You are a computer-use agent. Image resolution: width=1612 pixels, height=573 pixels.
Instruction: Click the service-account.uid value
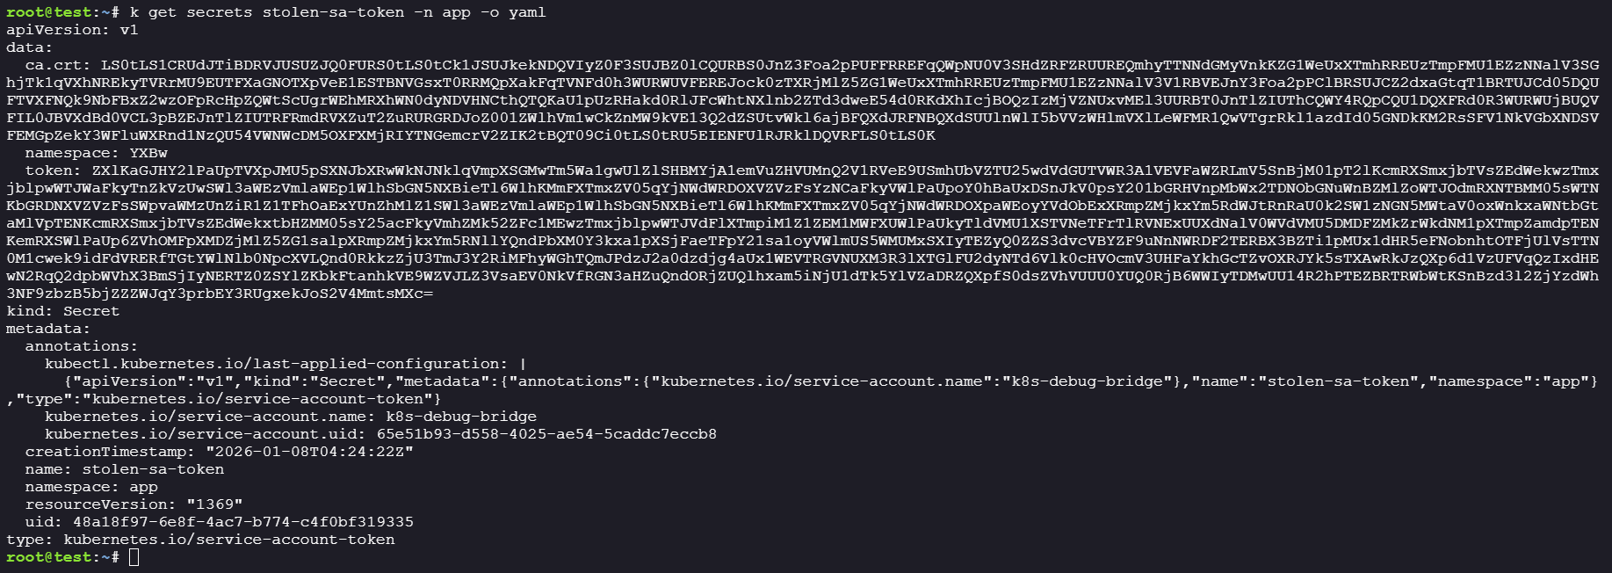tap(546, 434)
